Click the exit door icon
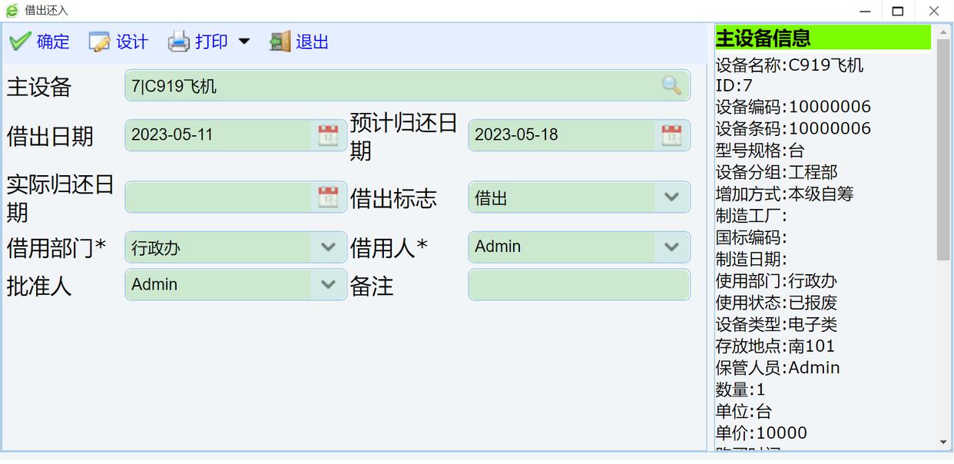 (x=280, y=41)
